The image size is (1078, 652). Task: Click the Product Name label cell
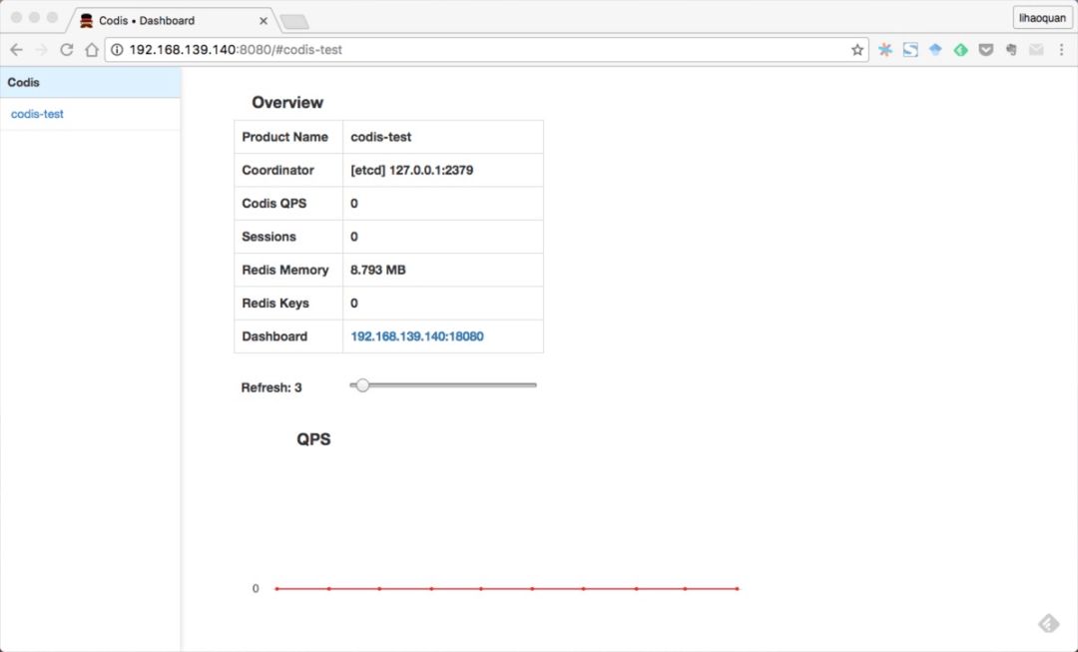(288, 137)
